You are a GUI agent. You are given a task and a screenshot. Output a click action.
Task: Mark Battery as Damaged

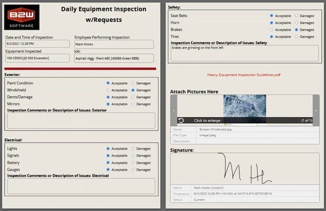click(133, 163)
